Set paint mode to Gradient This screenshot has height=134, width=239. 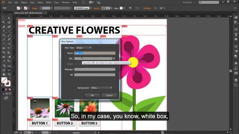[6, 89]
